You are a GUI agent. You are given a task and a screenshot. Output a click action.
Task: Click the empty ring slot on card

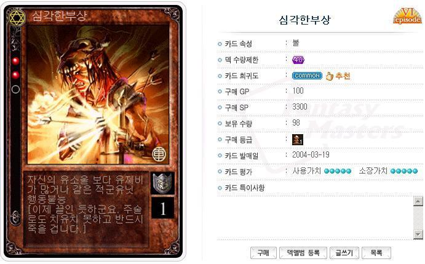pyautogui.click(x=15, y=89)
